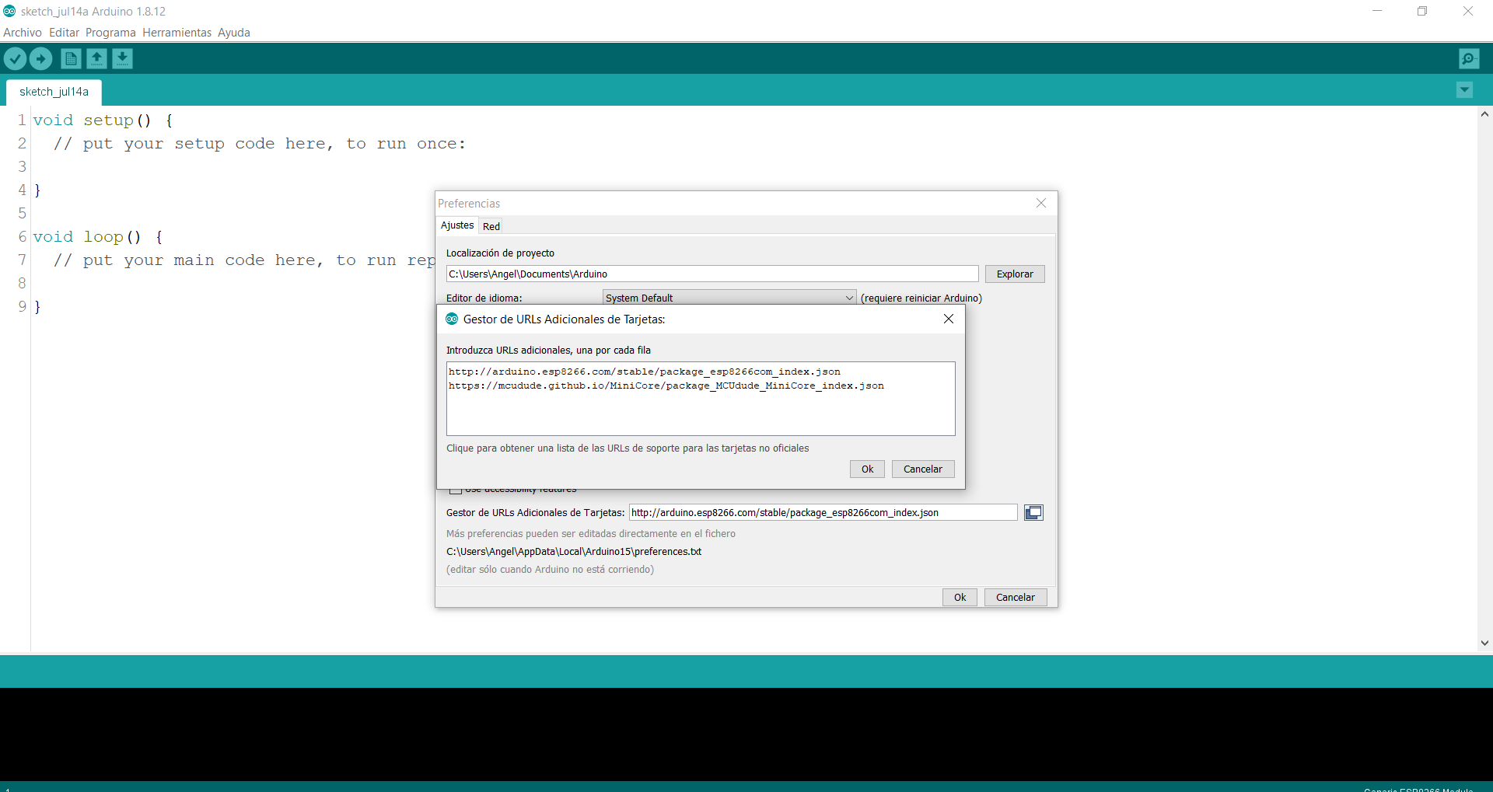This screenshot has height=792, width=1493.
Task: Close the Preferencias dialog with the X
Action: point(1041,203)
